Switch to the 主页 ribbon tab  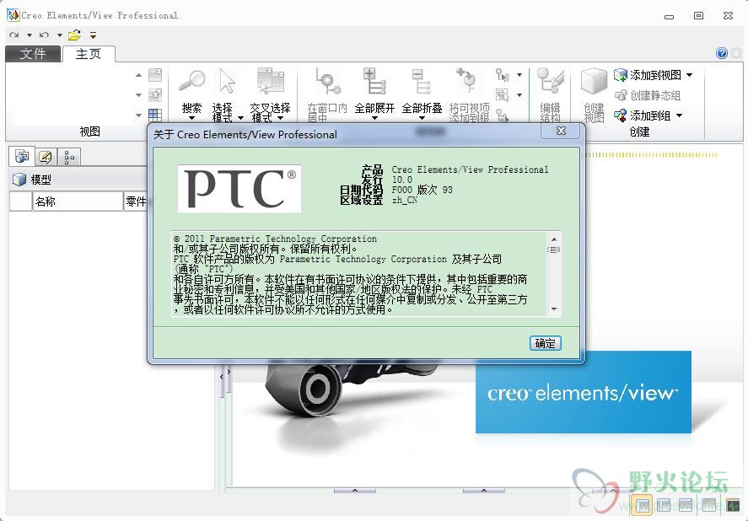coord(89,53)
